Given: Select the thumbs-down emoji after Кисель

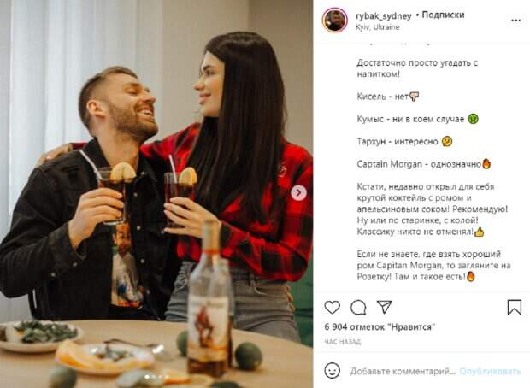Looking at the screenshot, I should click(x=415, y=97).
